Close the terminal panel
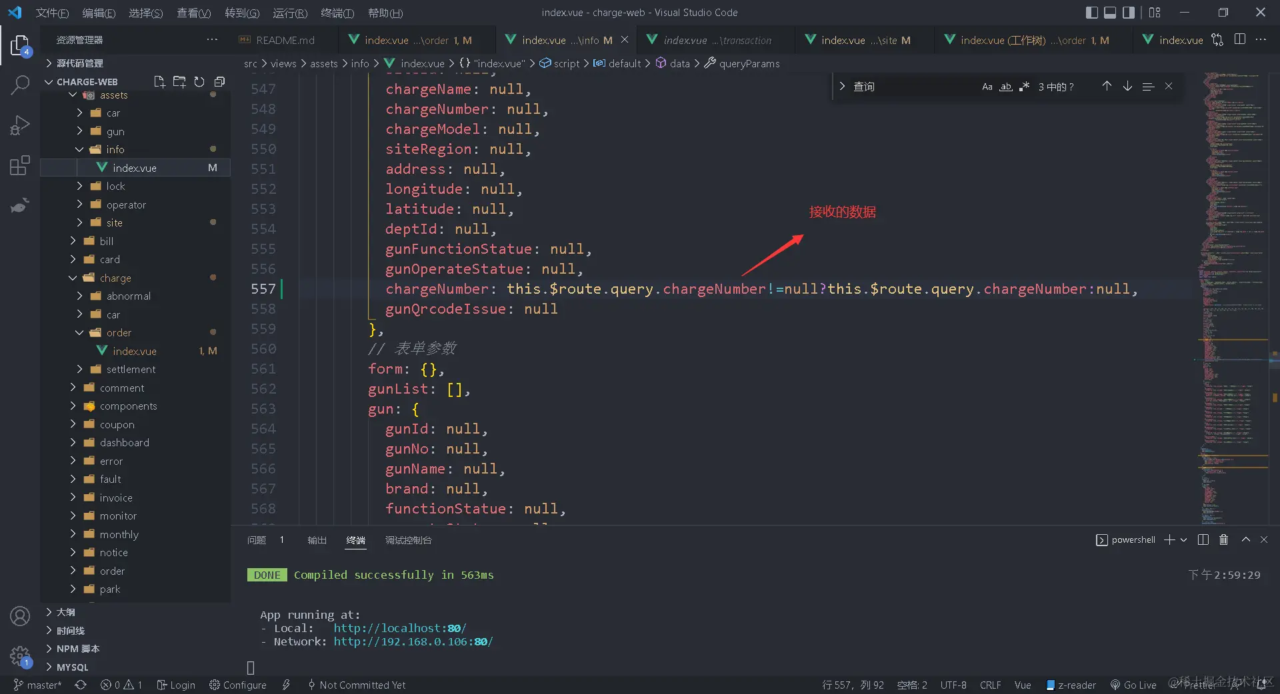This screenshot has width=1280, height=694. click(x=1264, y=539)
